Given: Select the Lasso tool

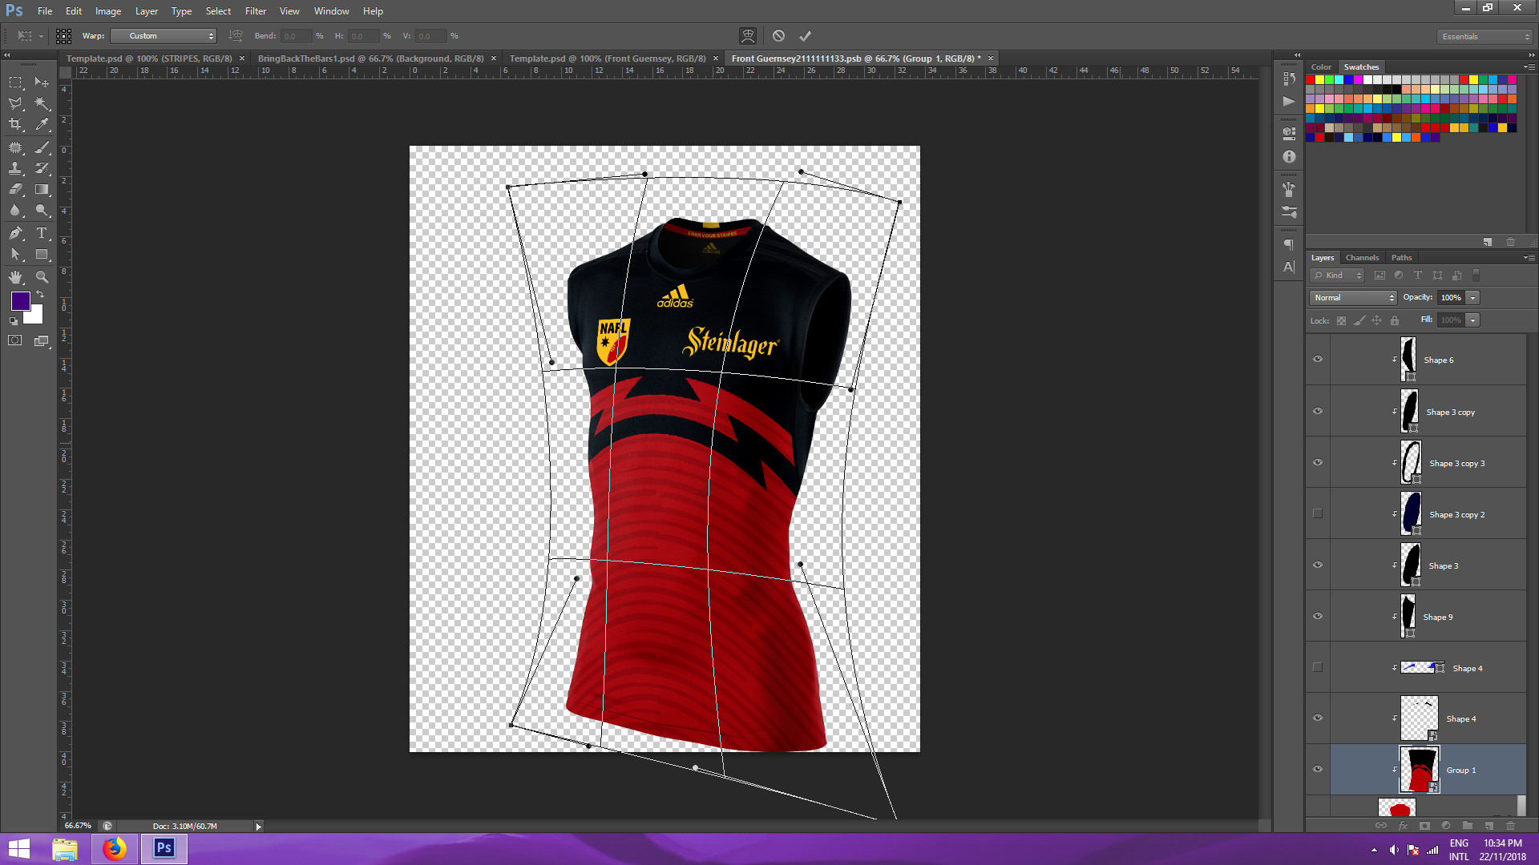Looking at the screenshot, I should 15,103.
